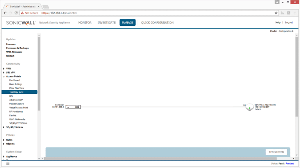Viewport: 300px width, 168px height.
Task: Bookmark page with the star icon
Action: point(276,13)
